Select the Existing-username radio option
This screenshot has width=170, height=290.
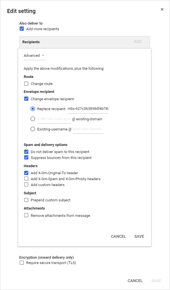33,129
